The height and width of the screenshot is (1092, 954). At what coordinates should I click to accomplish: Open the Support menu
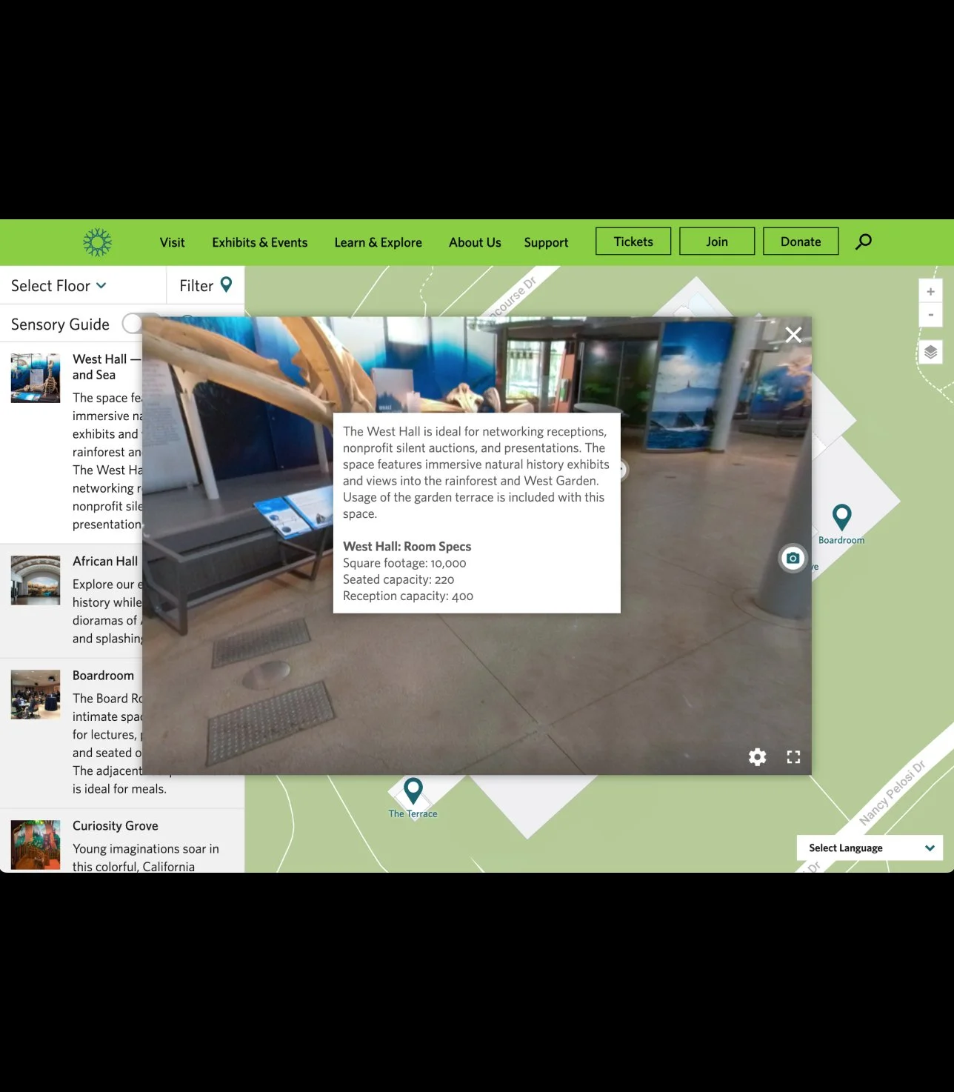point(546,242)
